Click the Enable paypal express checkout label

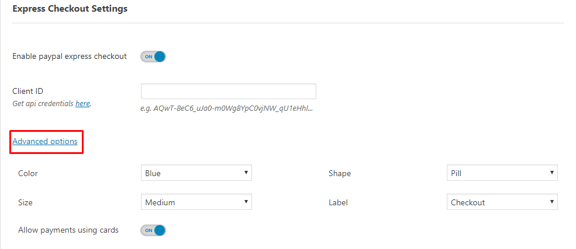[x=70, y=57]
